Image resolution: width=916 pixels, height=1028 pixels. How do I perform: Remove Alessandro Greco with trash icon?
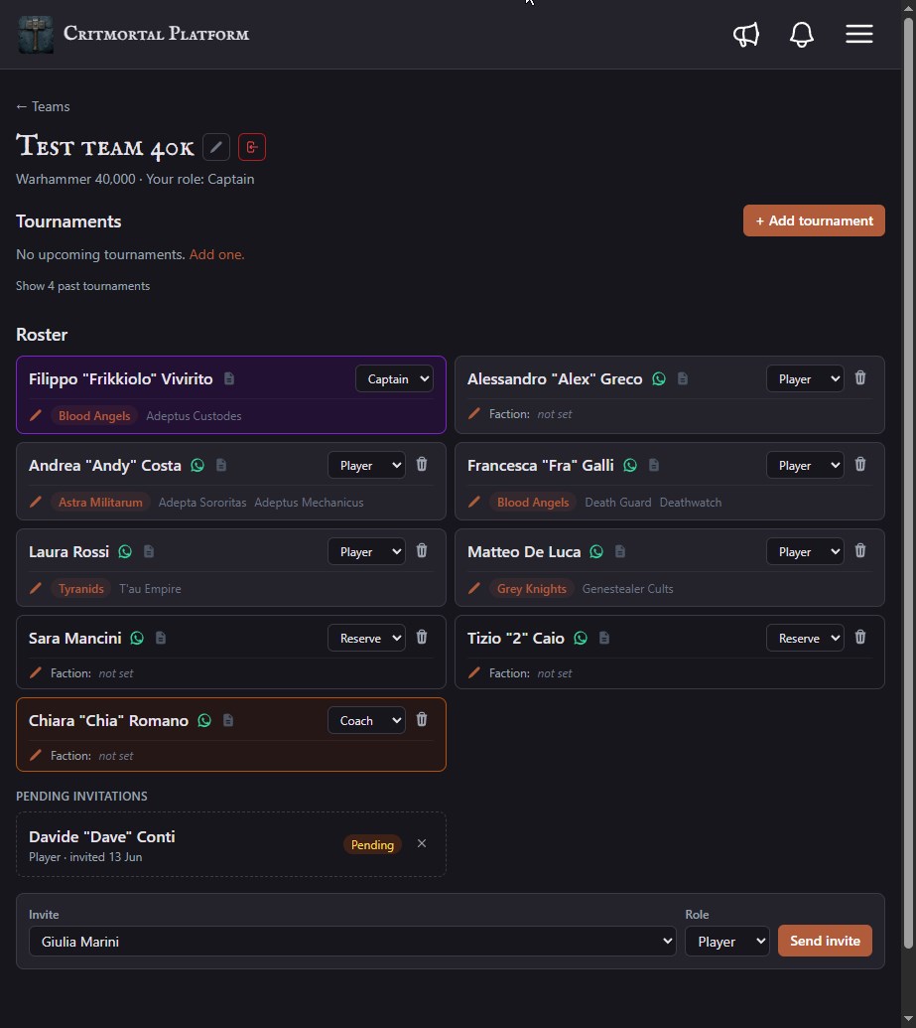[860, 377]
